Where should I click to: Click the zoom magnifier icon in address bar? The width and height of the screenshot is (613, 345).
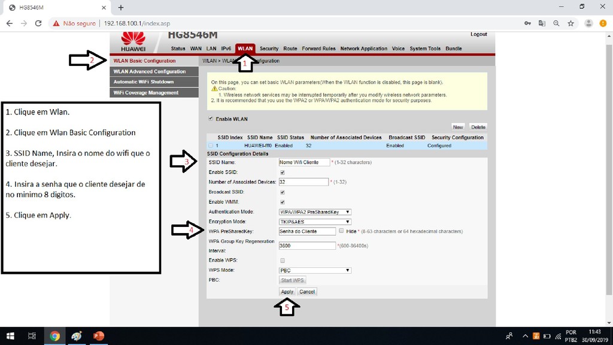pos(556,23)
